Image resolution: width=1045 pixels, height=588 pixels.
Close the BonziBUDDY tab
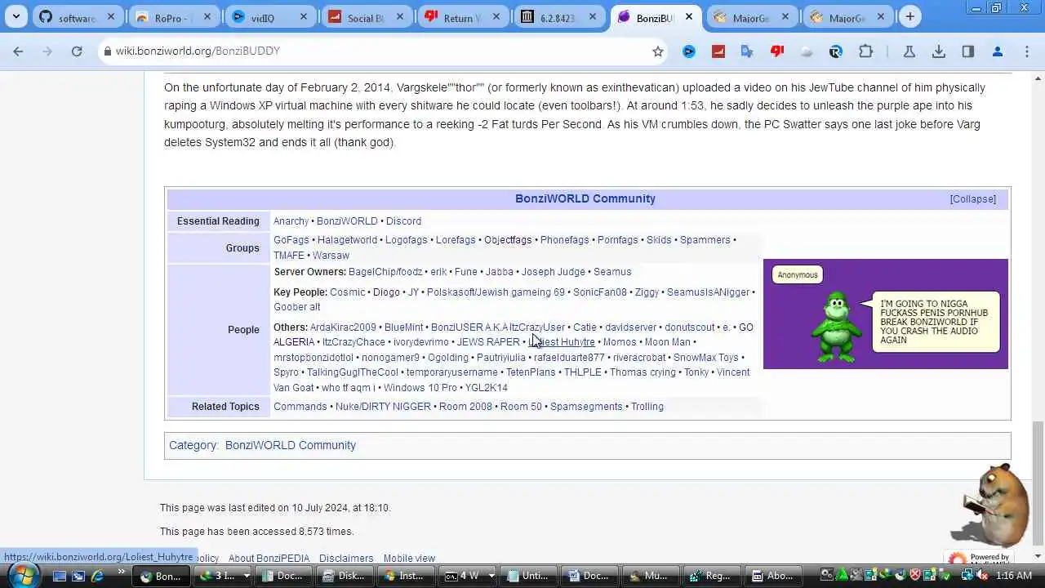[688, 17]
